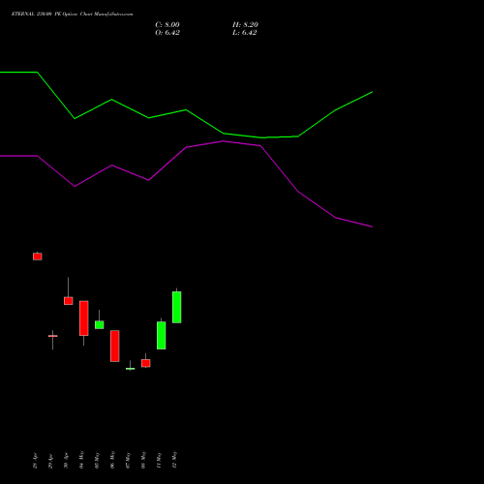Screen dimensions: 484x484
Task: Click the high value H: 8.20
Action: [245, 25]
